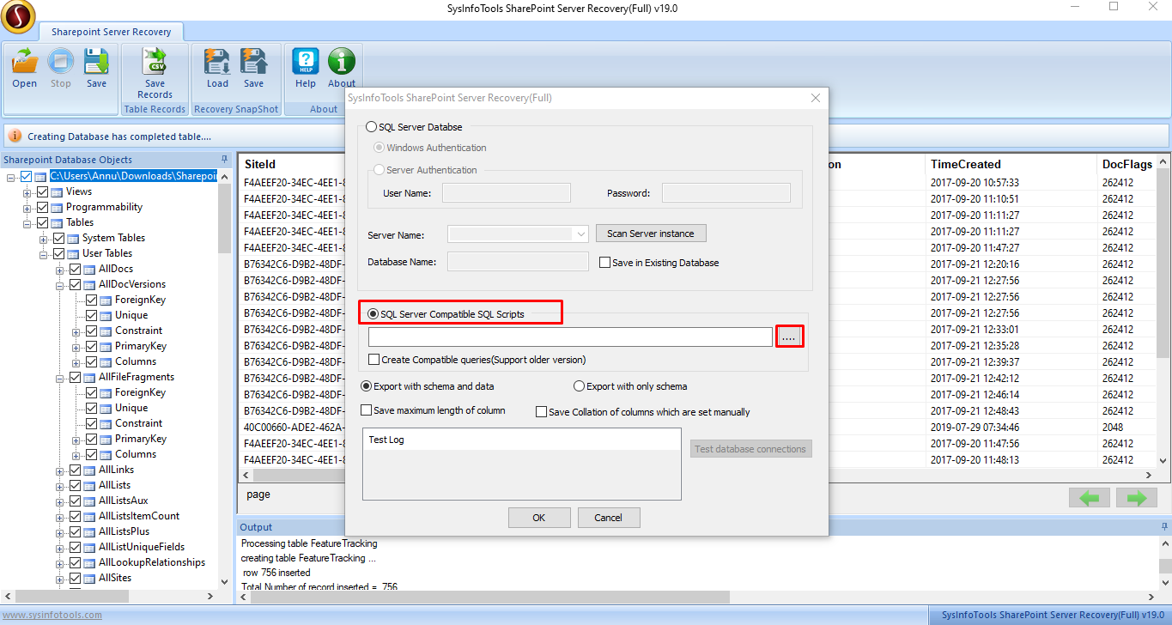This screenshot has width=1172, height=625.
Task: Open www.sysinfotools.com link
Action: click(51, 615)
